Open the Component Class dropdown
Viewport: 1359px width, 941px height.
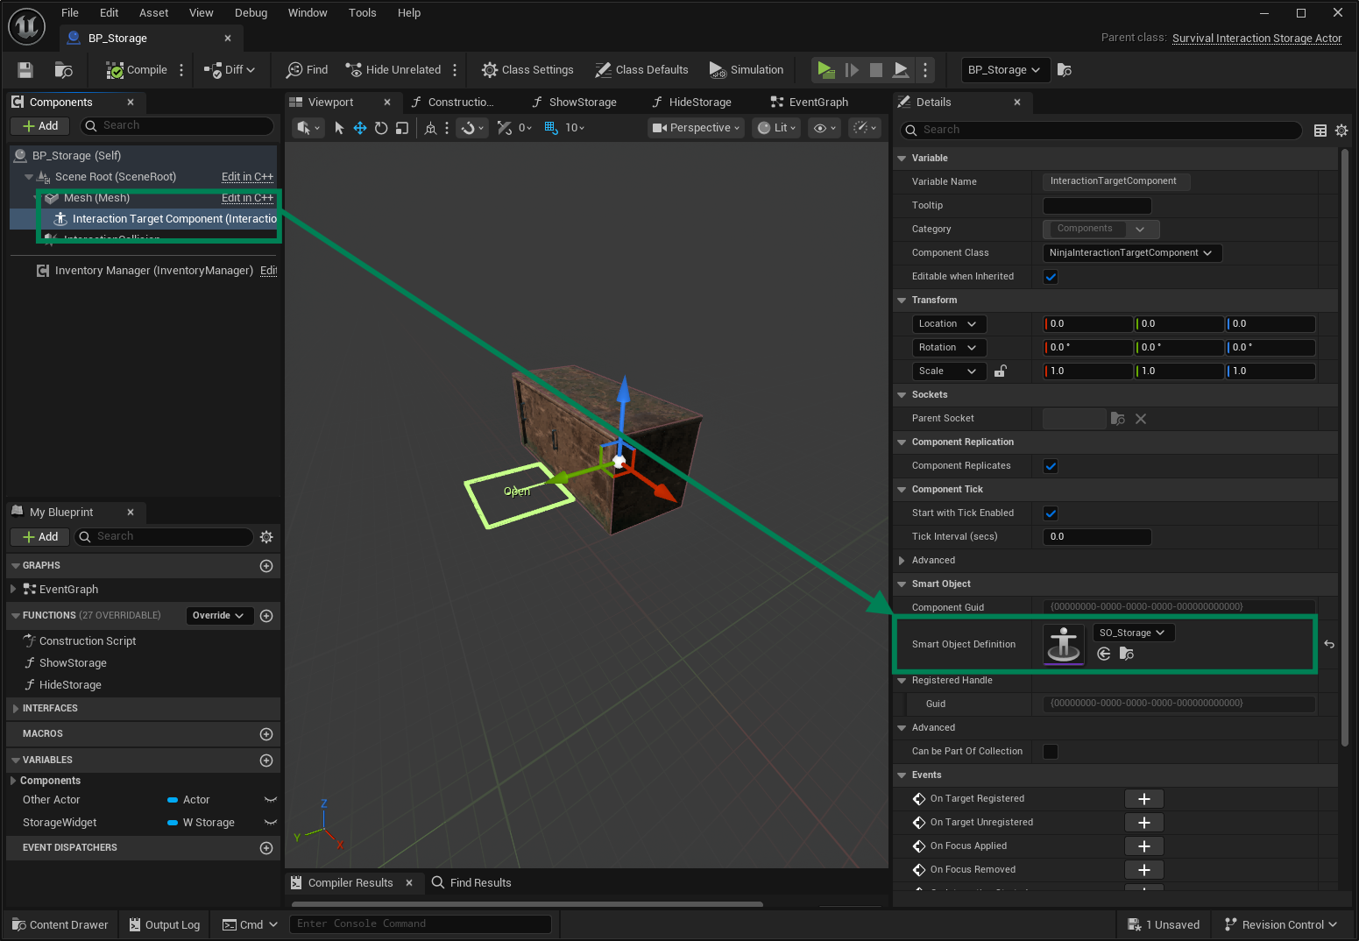pyautogui.click(x=1131, y=252)
